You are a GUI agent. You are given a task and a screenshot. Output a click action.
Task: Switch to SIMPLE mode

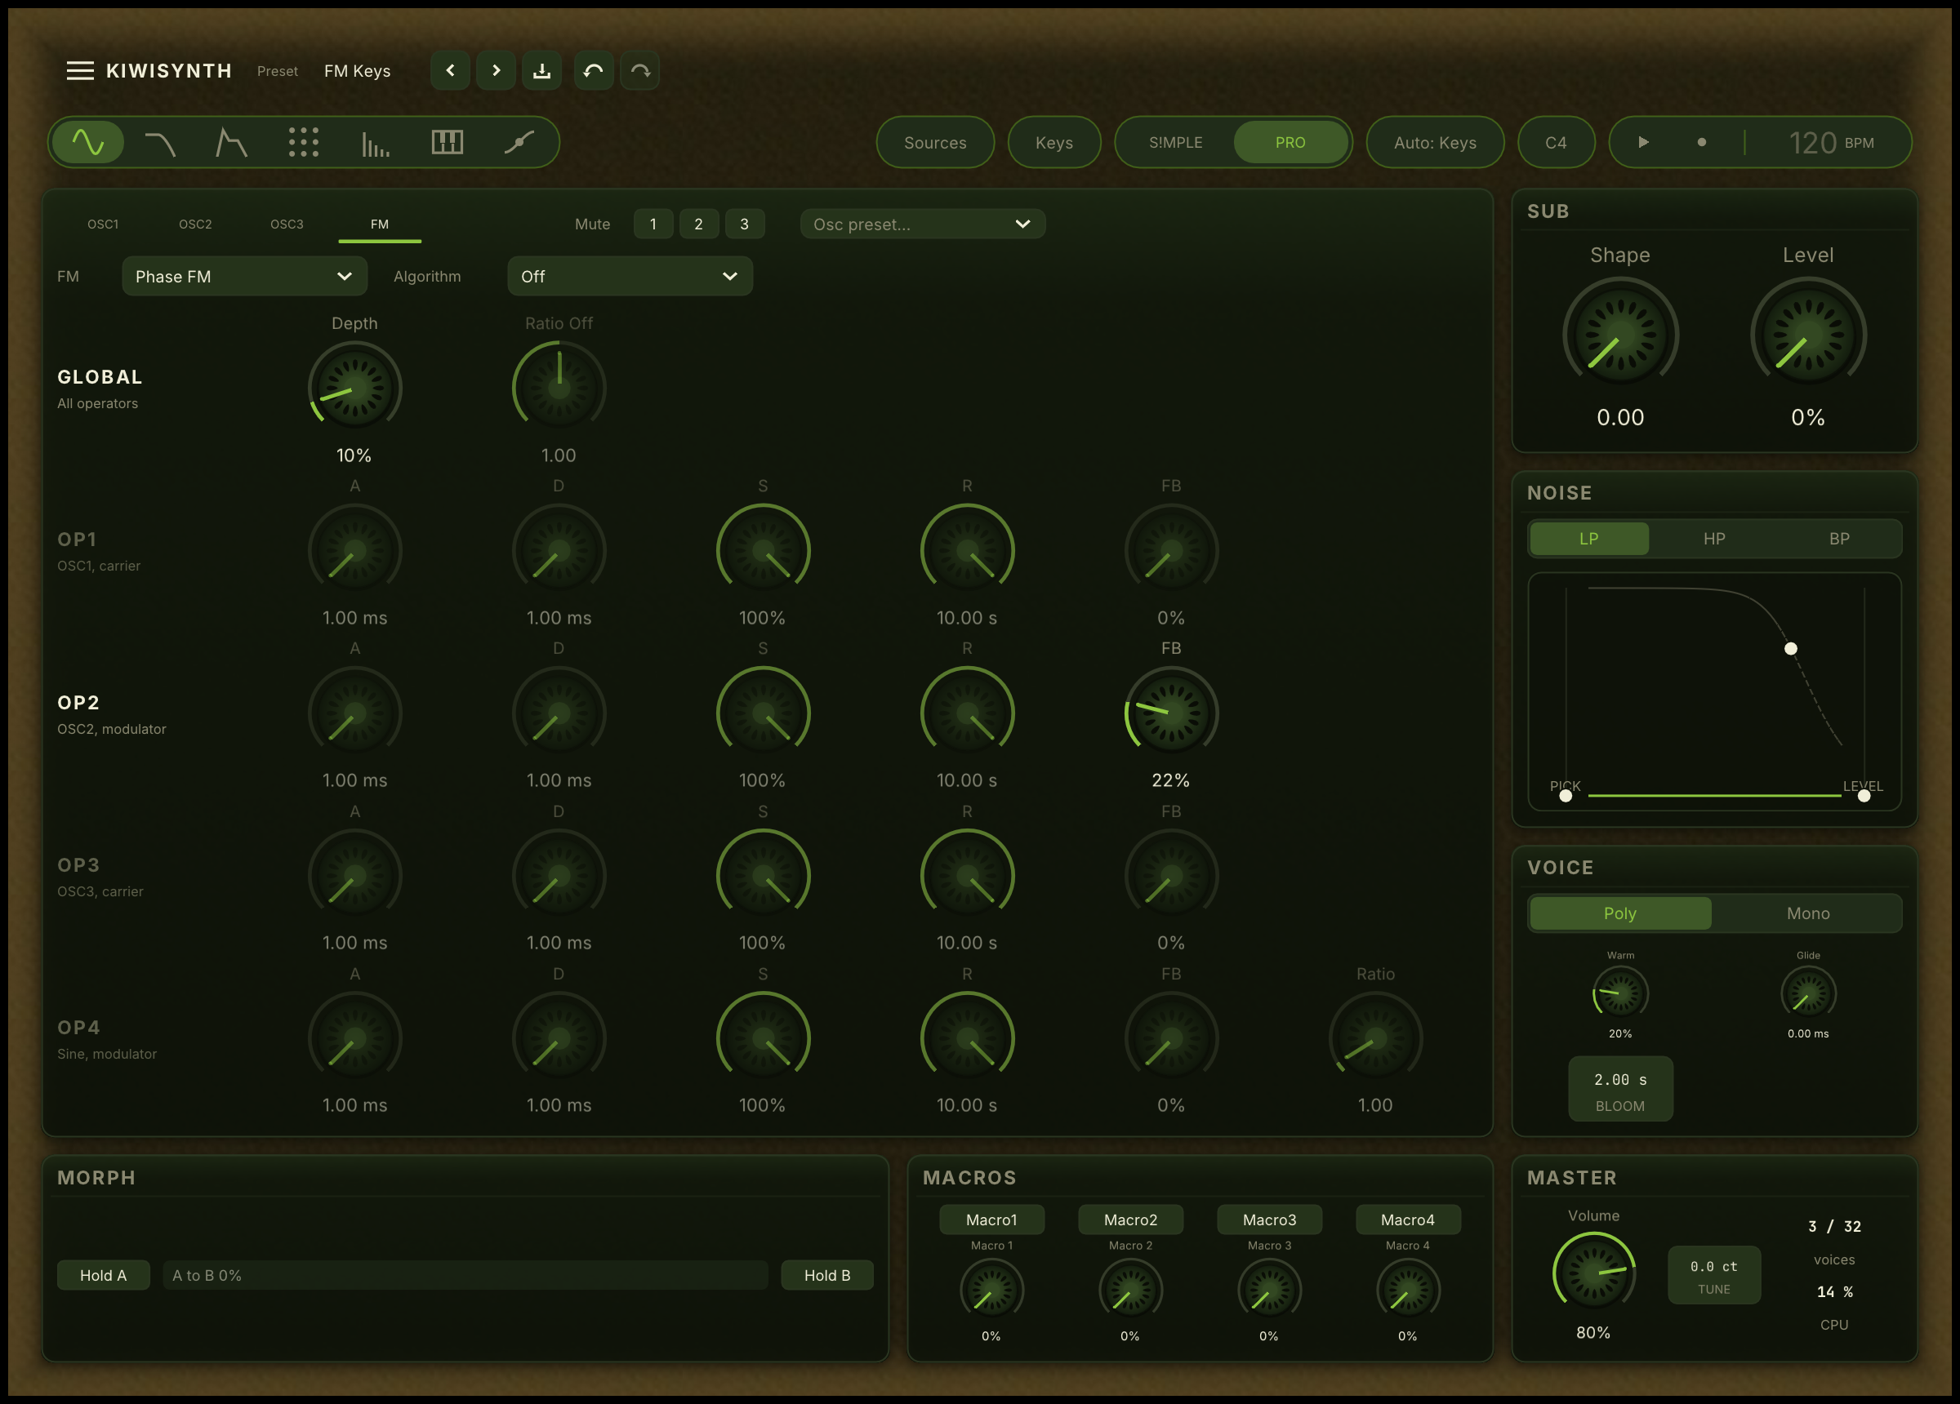(x=1175, y=143)
